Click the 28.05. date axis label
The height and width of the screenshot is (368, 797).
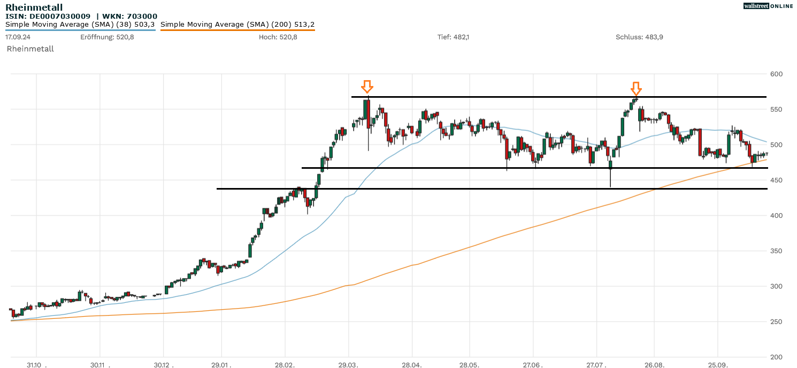[x=470, y=364]
